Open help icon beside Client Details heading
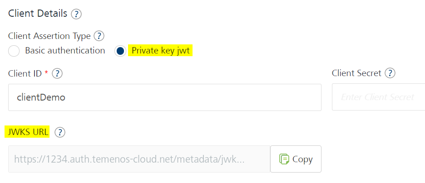The image size is (425, 183). [x=76, y=14]
